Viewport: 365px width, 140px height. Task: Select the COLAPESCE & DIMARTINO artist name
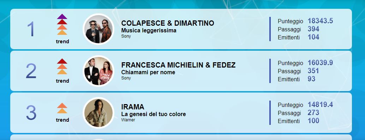[x=168, y=23]
